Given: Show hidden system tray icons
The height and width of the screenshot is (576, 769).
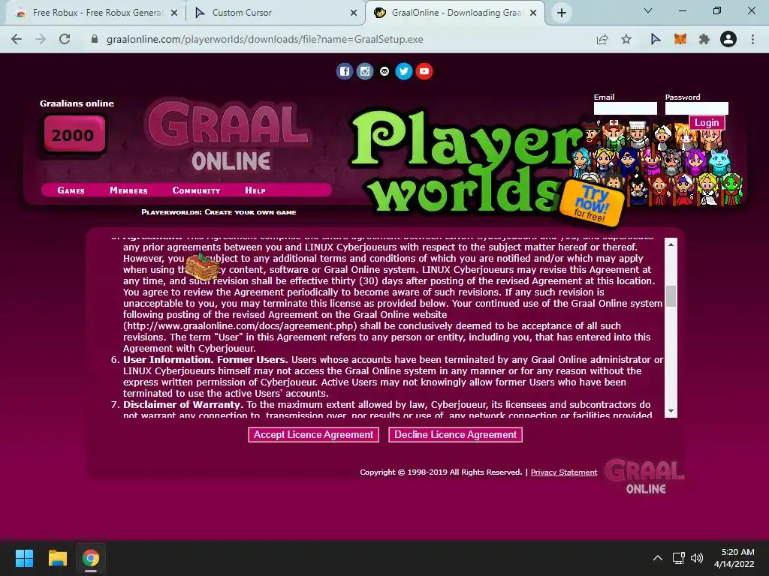Looking at the screenshot, I should (658, 558).
